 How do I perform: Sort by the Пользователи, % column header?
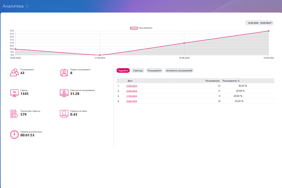[231, 81]
